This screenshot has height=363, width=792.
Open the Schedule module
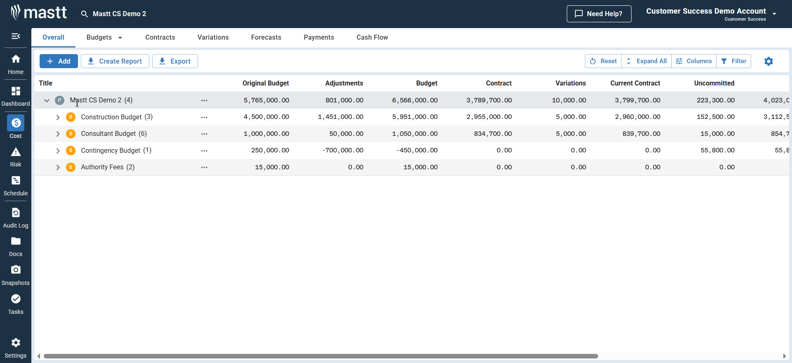16,186
